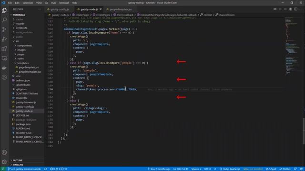
Task: Click the UTF-8 encoding indicator
Action: (207, 169)
